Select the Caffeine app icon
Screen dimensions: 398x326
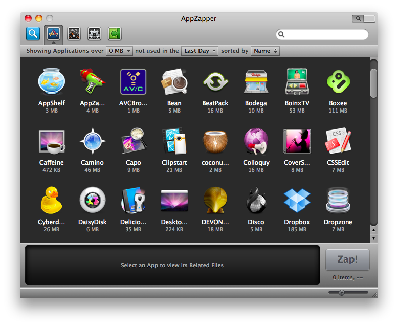[x=52, y=141]
